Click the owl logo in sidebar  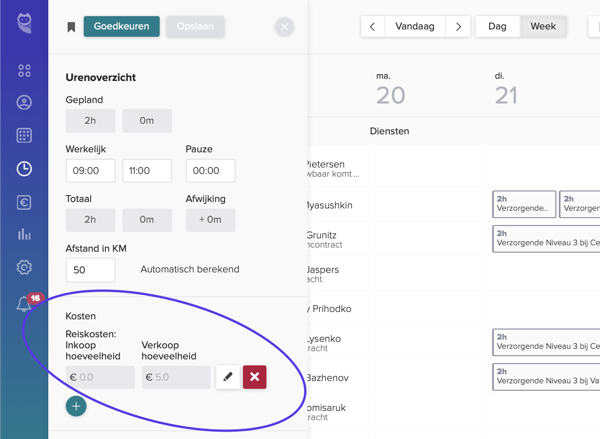(x=24, y=23)
